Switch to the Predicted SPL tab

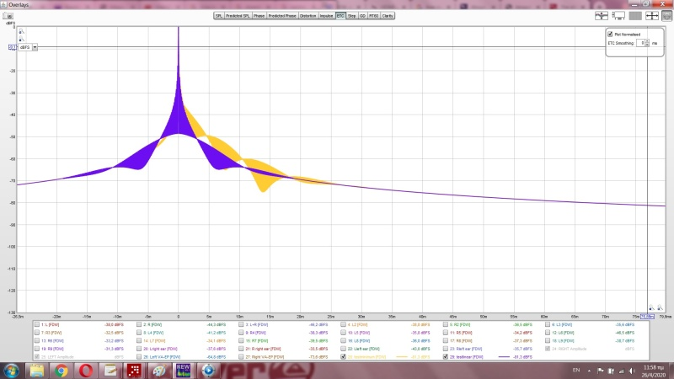pyautogui.click(x=238, y=15)
